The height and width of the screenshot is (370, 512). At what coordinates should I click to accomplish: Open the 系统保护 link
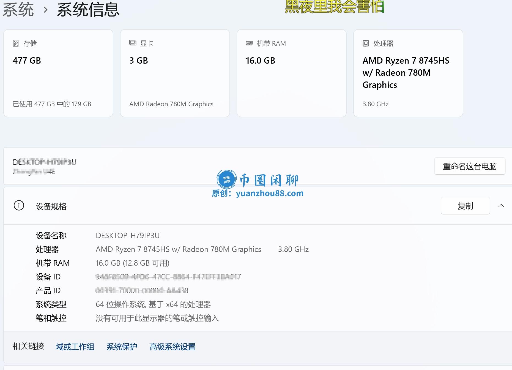(122, 347)
